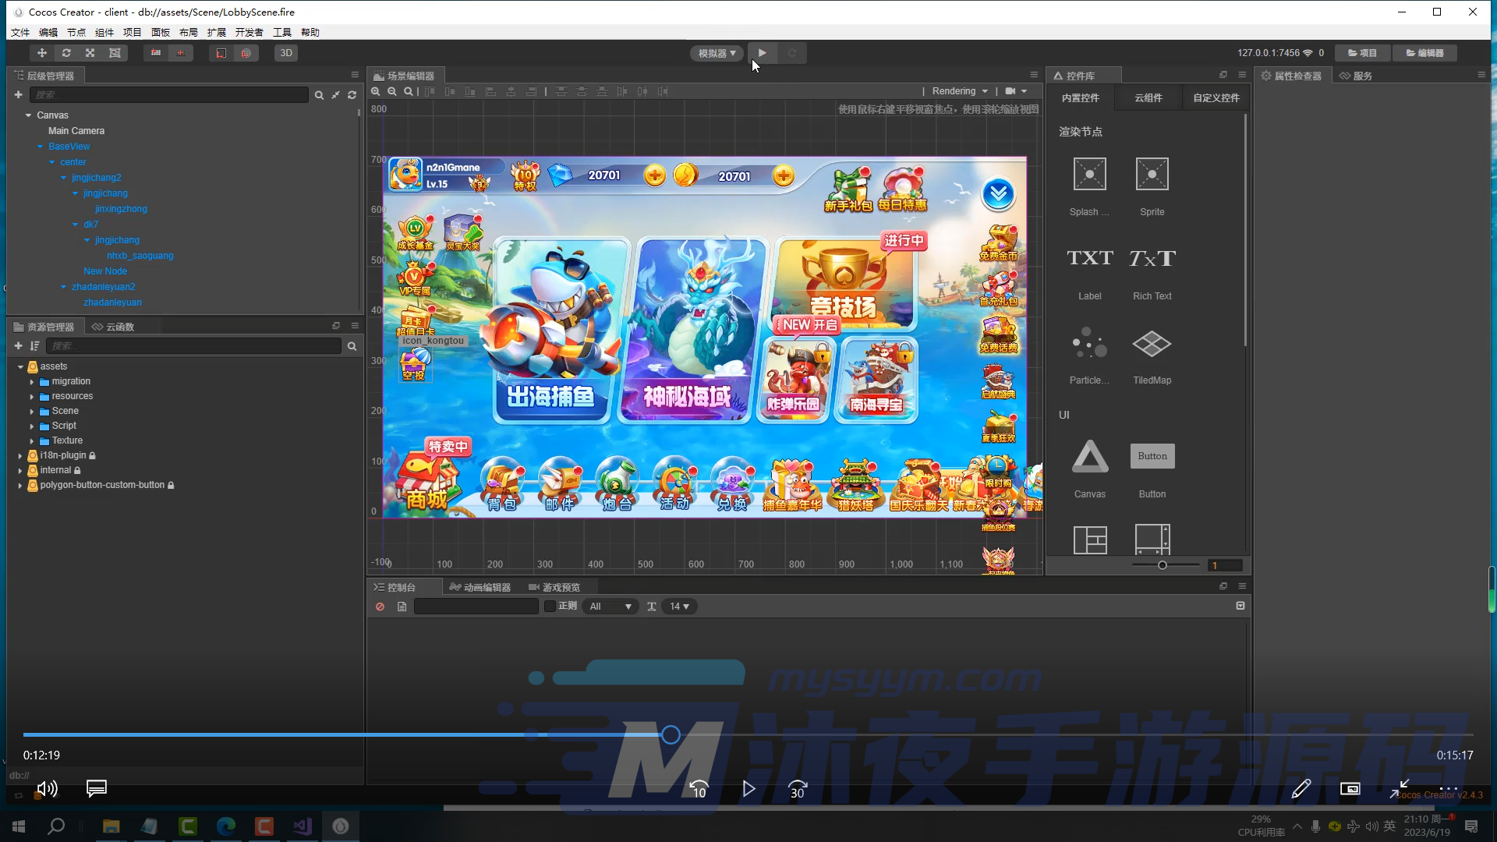Viewport: 1497px width, 842px height.
Task: Click the 项目 folder button top-right
Action: coord(1362,53)
